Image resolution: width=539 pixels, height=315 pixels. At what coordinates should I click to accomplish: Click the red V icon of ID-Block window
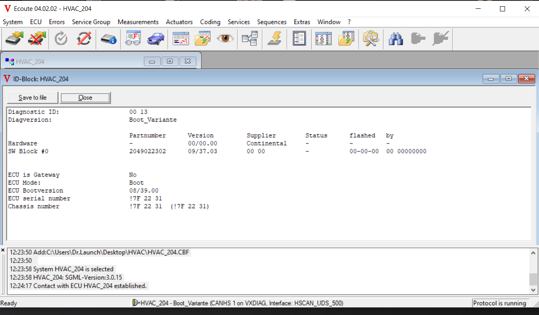coord(7,79)
